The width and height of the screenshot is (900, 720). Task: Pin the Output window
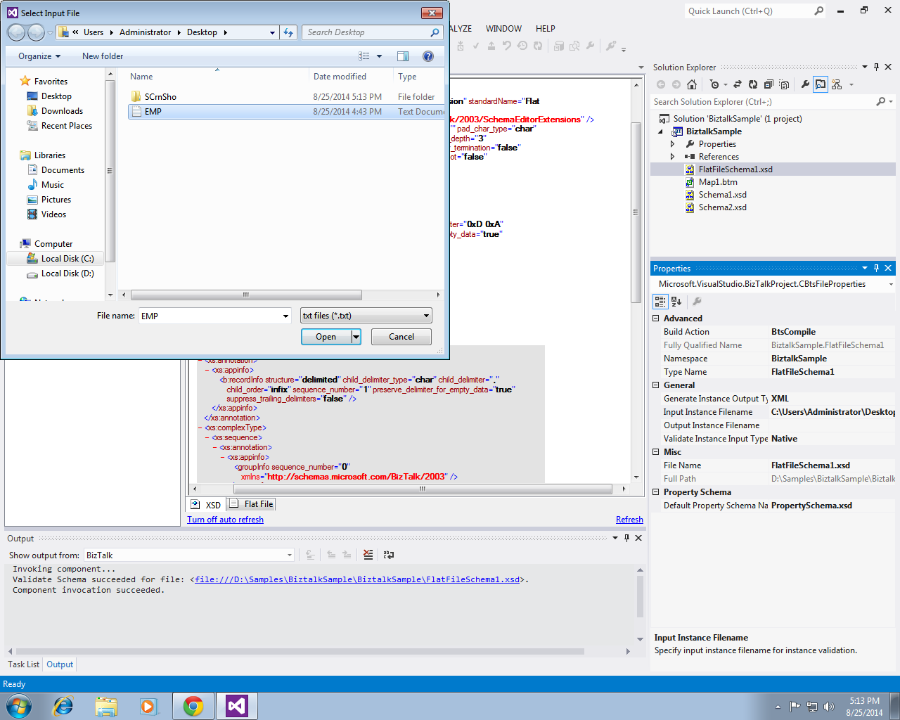pos(628,538)
